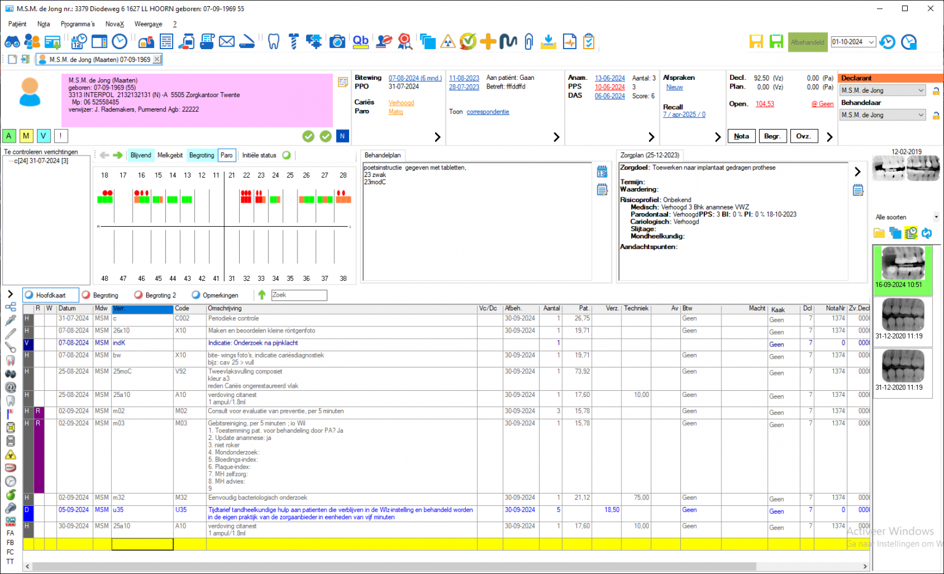Image resolution: width=944 pixels, height=574 pixels.
Task: Open the implant screw icon
Action: (293, 42)
